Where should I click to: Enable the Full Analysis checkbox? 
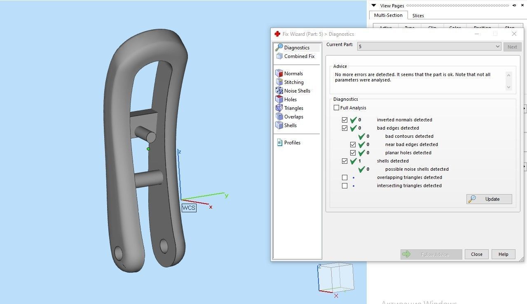click(337, 108)
